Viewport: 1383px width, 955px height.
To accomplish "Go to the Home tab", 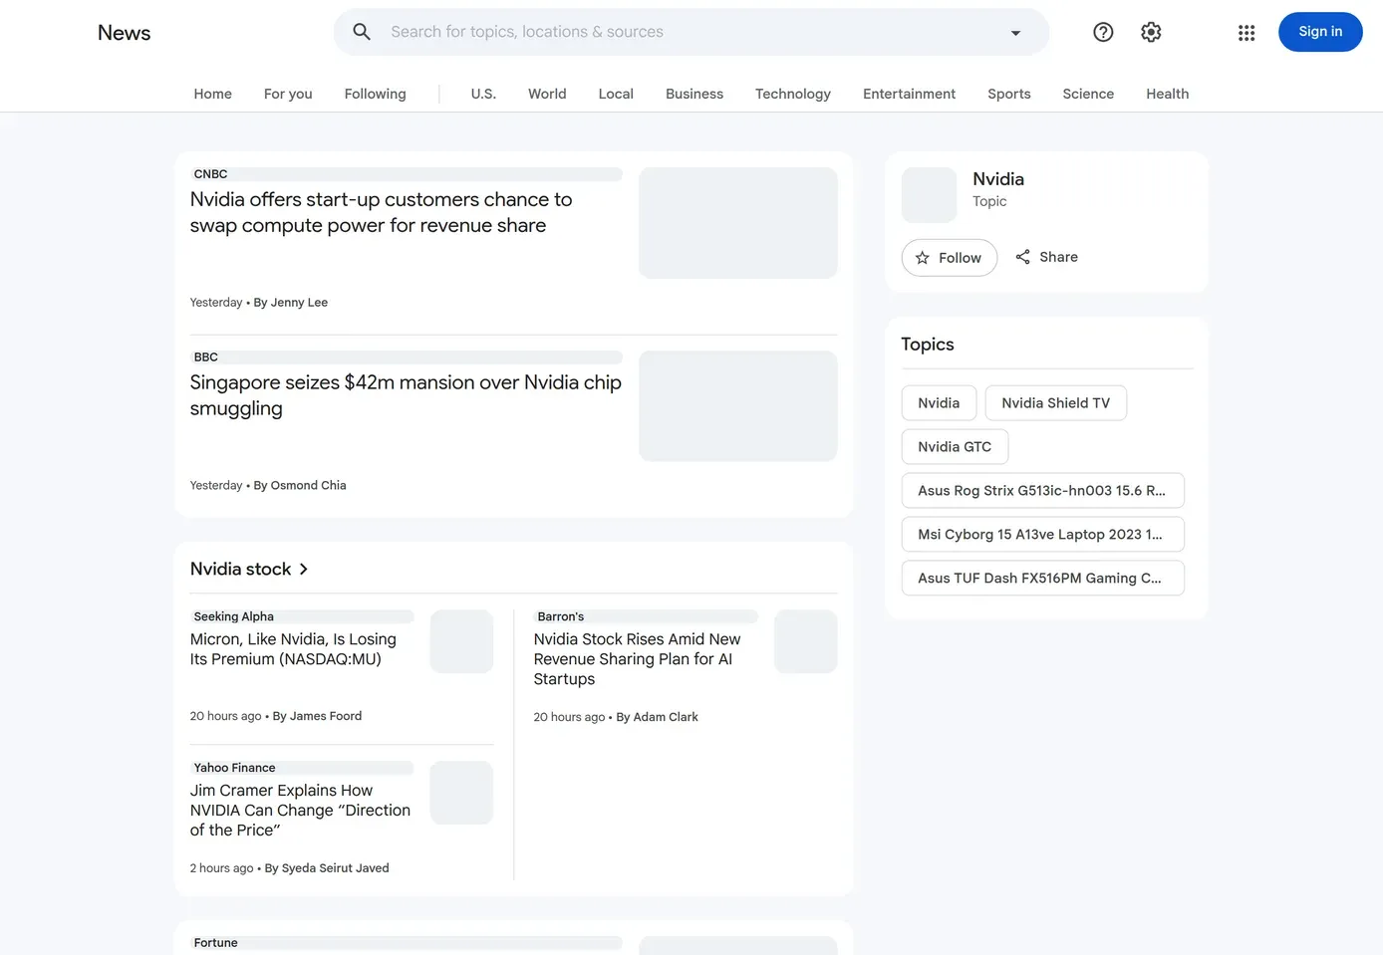I will pos(212,94).
